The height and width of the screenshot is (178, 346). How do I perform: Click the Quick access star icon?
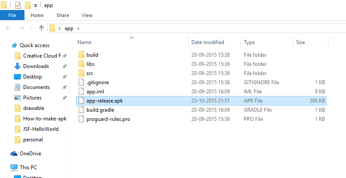pyautogui.click(x=14, y=45)
